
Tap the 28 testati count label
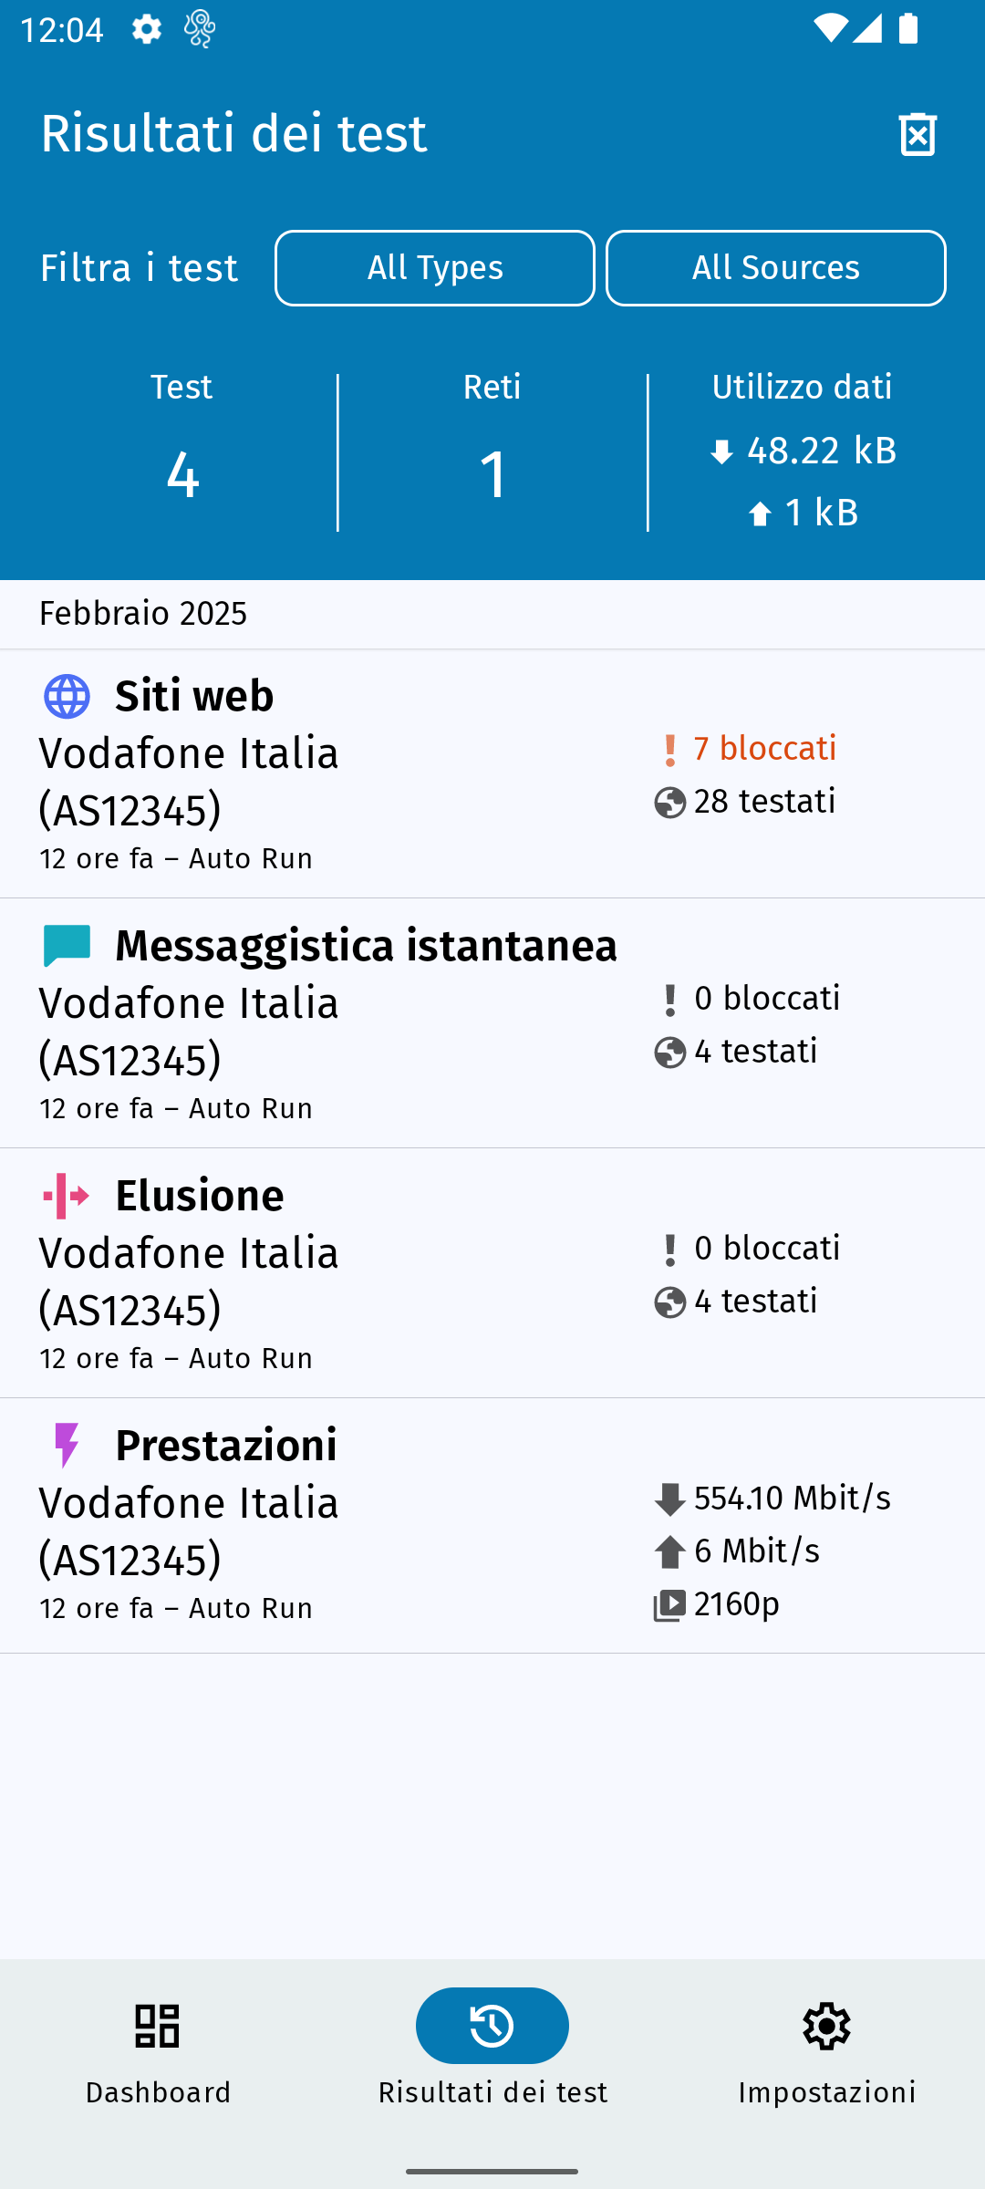point(746,802)
